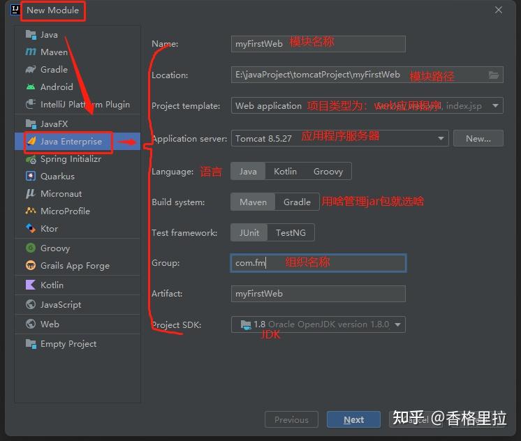This screenshot has width=521, height=441.
Task: Click the Next button
Action: (353, 420)
